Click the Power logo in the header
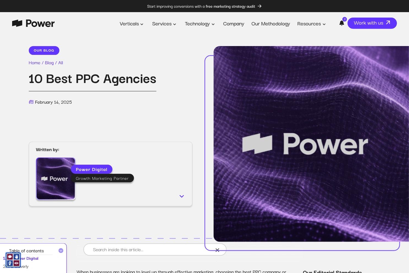409x273 pixels. pyautogui.click(x=33, y=23)
